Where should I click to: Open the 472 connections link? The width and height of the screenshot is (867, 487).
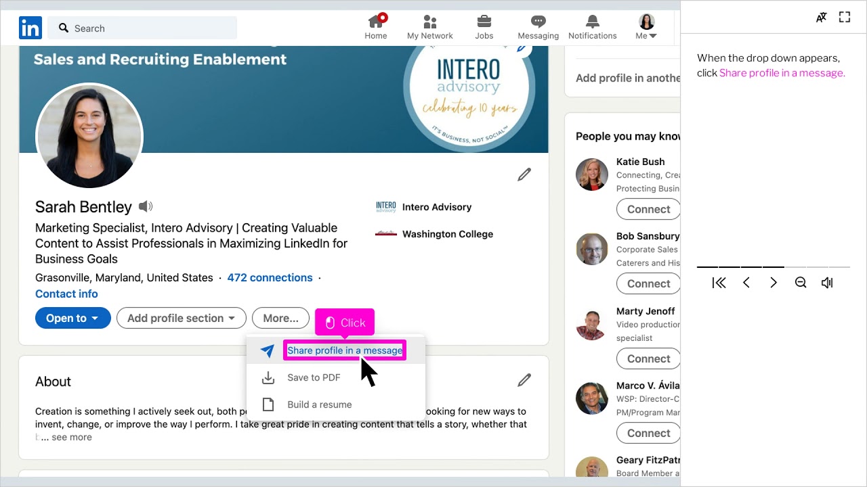(270, 277)
